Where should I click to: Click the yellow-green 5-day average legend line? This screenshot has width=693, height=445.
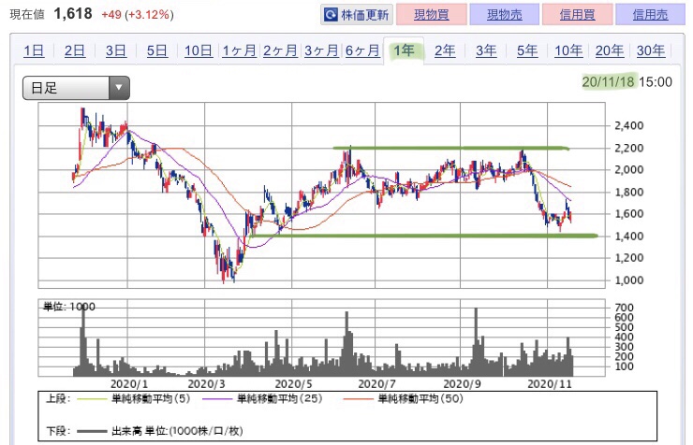92,399
